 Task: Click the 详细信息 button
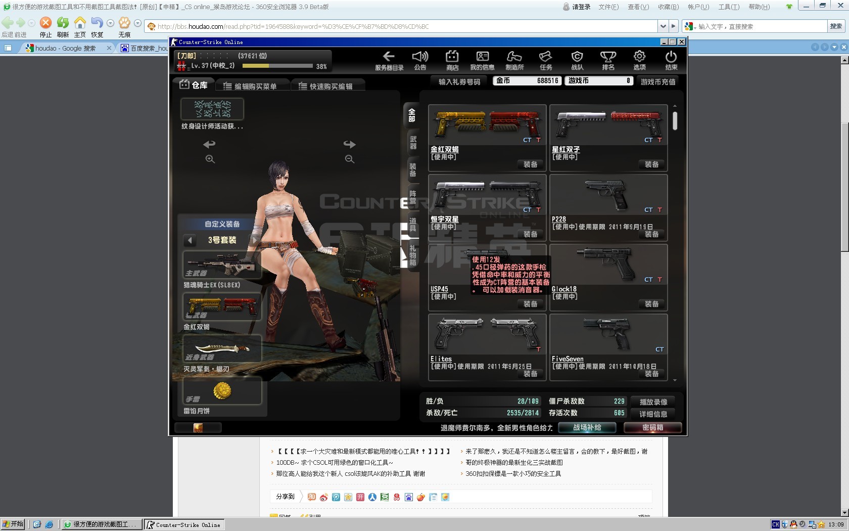click(x=653, y=414)
